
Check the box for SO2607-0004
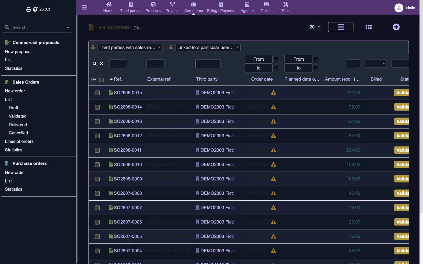[x=97, y=251]
